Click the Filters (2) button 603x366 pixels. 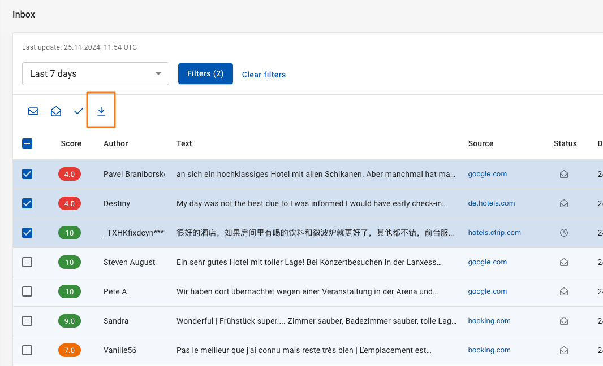205,74
